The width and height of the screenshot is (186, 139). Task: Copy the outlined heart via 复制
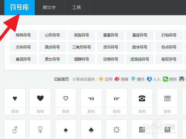click(x=66, y=111)
